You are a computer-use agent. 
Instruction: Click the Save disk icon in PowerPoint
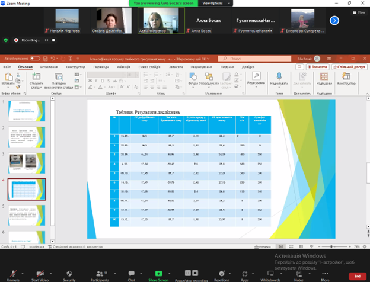click(46, 59)
